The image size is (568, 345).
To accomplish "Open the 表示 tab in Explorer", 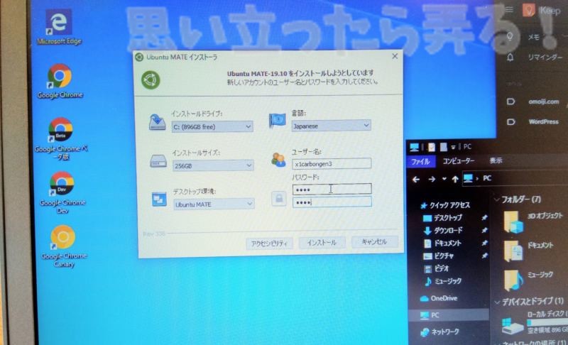I will coord(496,160).
